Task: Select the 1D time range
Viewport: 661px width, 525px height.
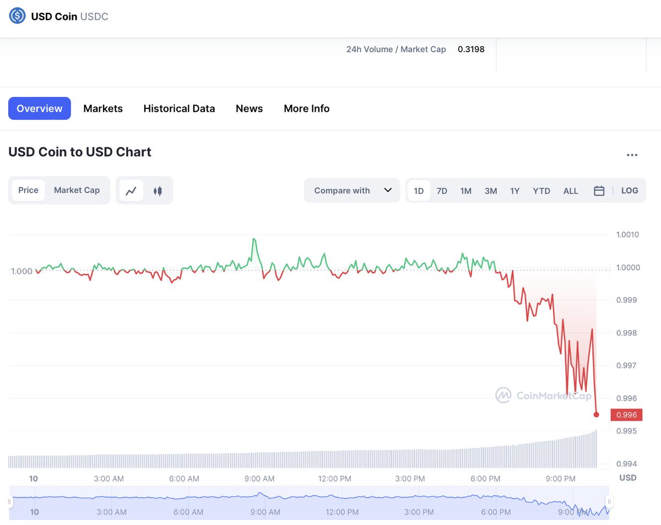Action: pos(419,190)
